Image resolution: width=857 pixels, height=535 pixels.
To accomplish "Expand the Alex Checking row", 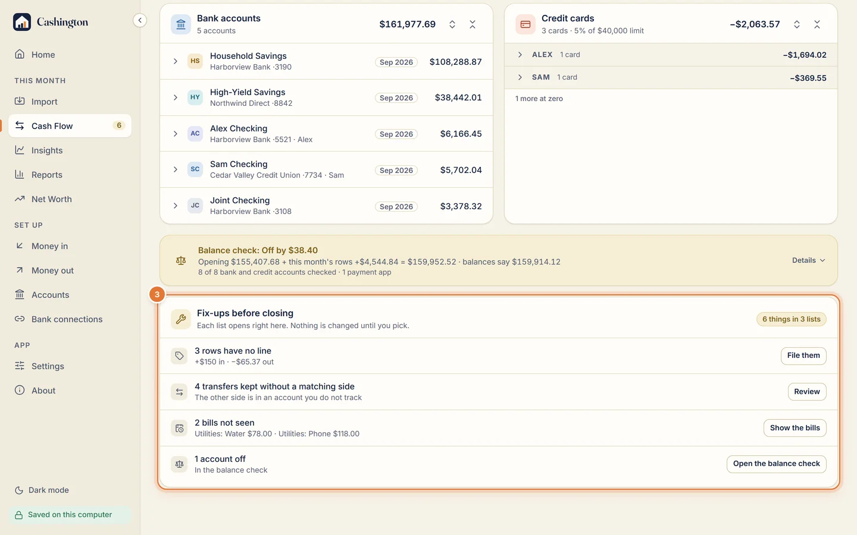I will [x=176, y=134].
